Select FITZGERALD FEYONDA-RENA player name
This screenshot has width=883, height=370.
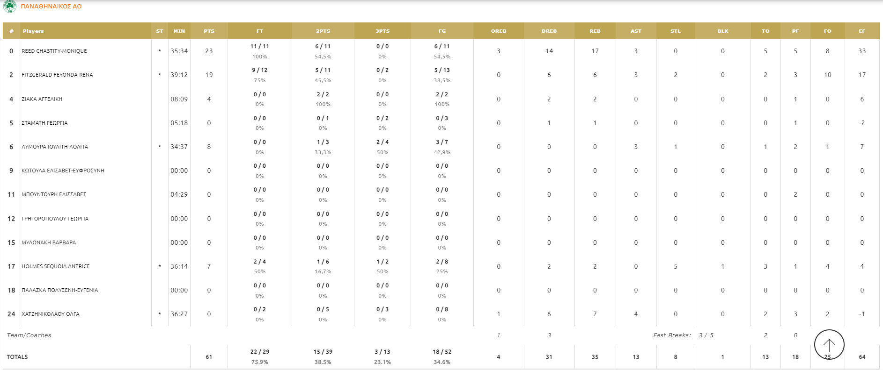[x=57, y=75]
